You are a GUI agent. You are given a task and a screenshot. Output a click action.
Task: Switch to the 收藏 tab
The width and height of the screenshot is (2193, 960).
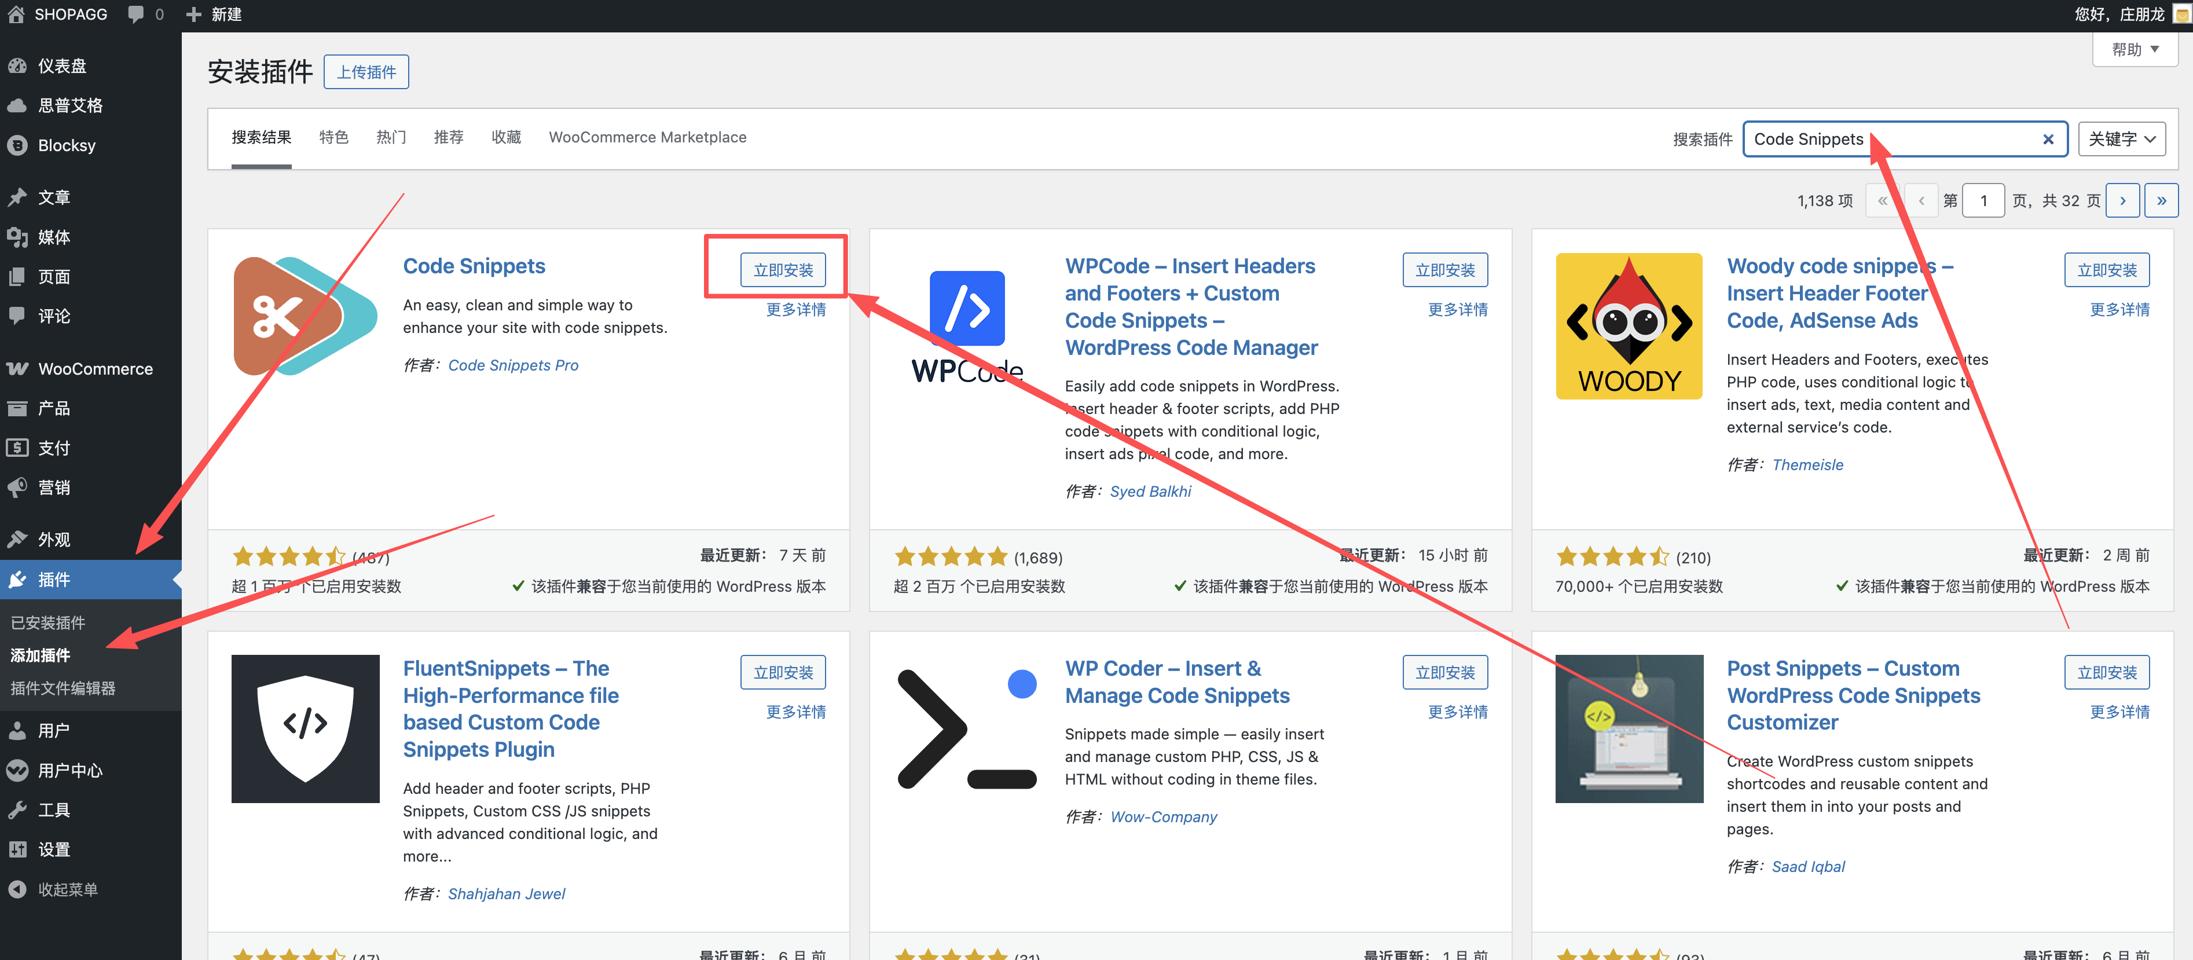coord(505,137)
